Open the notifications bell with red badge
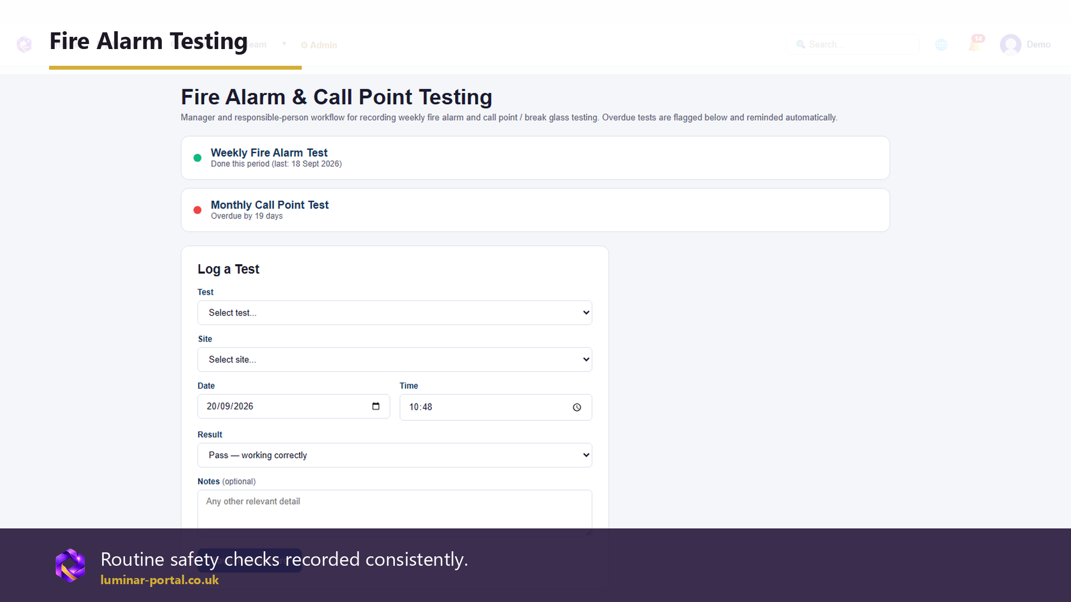Viewport: 1071px width, 602px height. click(x=976, y=43)
